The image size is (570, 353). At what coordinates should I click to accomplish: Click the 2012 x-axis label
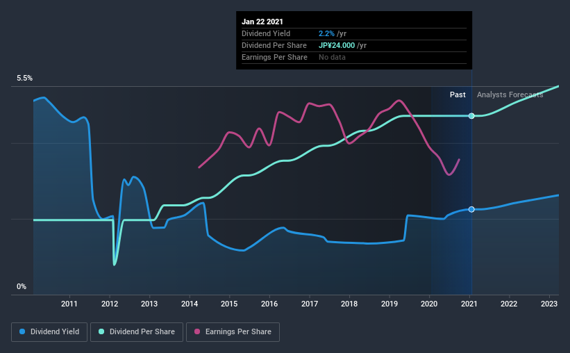(x=110, y=304)
